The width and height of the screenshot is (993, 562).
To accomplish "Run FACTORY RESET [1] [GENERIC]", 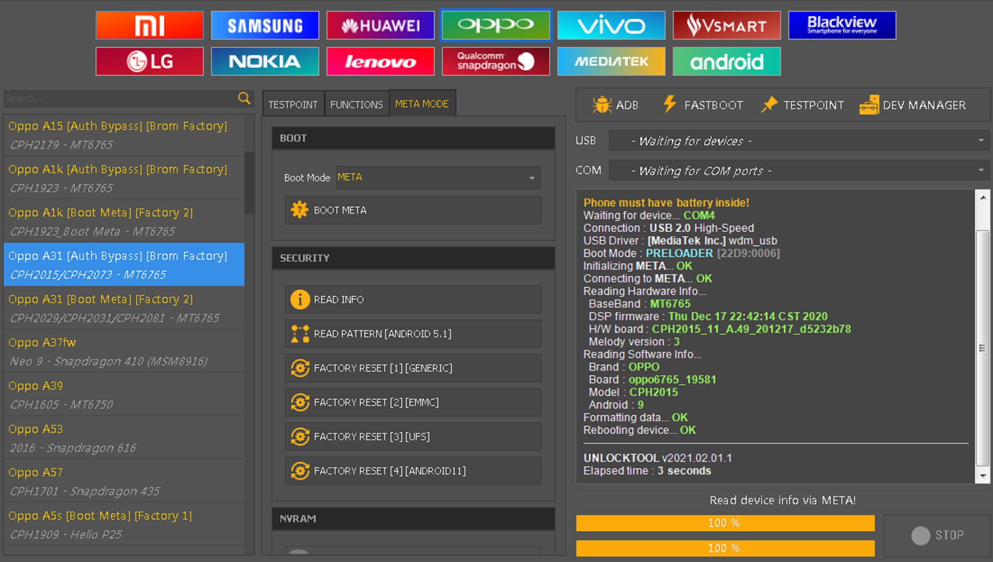I will (x=413, y=368).
